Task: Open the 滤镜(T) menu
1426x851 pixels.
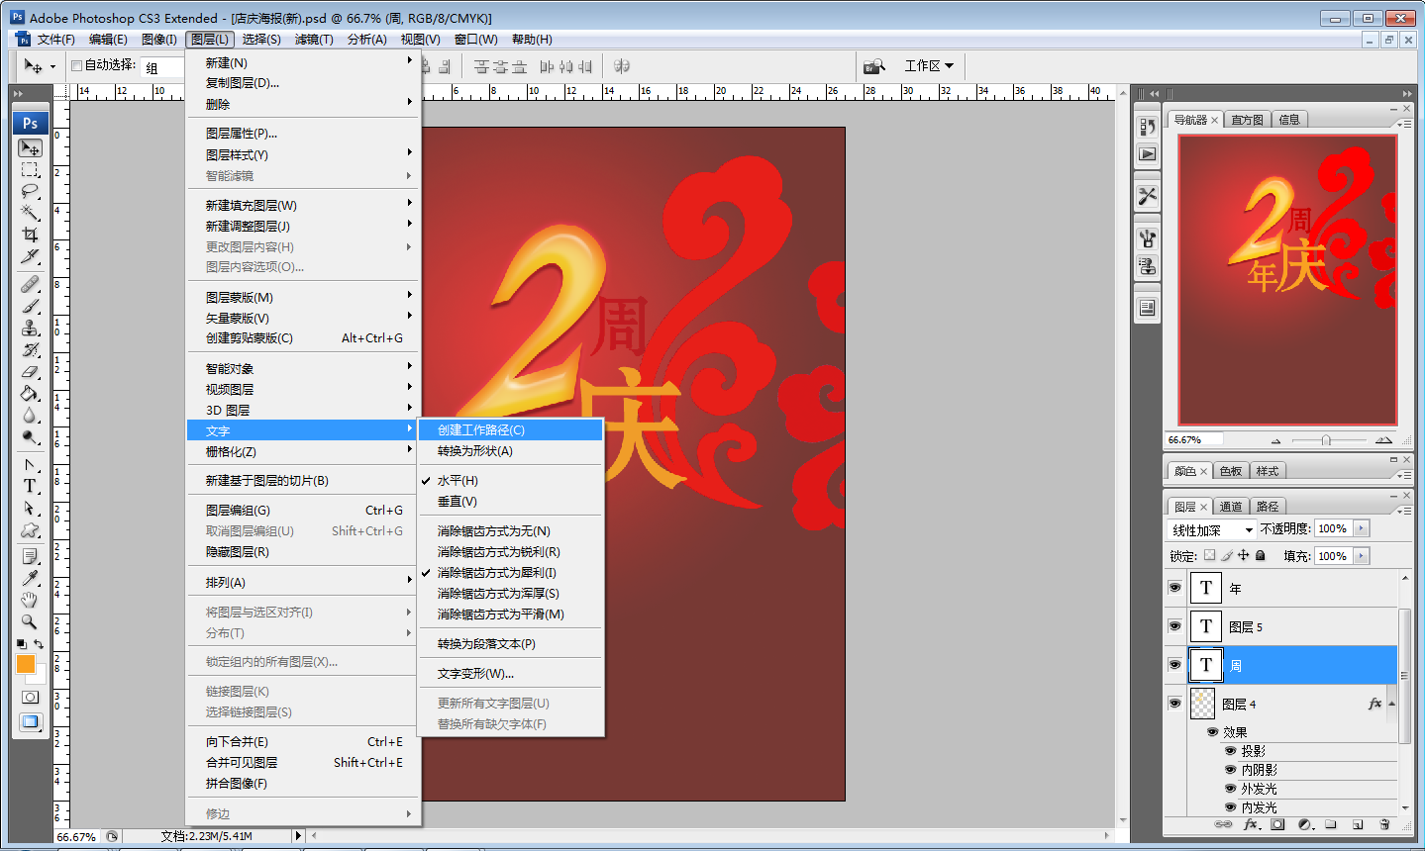Action: click(x=314, y=40)
